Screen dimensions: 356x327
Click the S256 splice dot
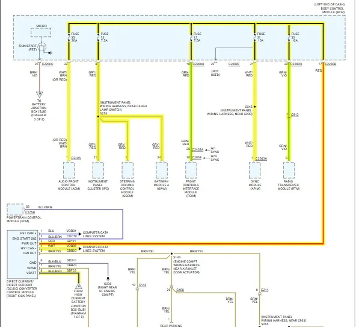(x=98, y=116)
